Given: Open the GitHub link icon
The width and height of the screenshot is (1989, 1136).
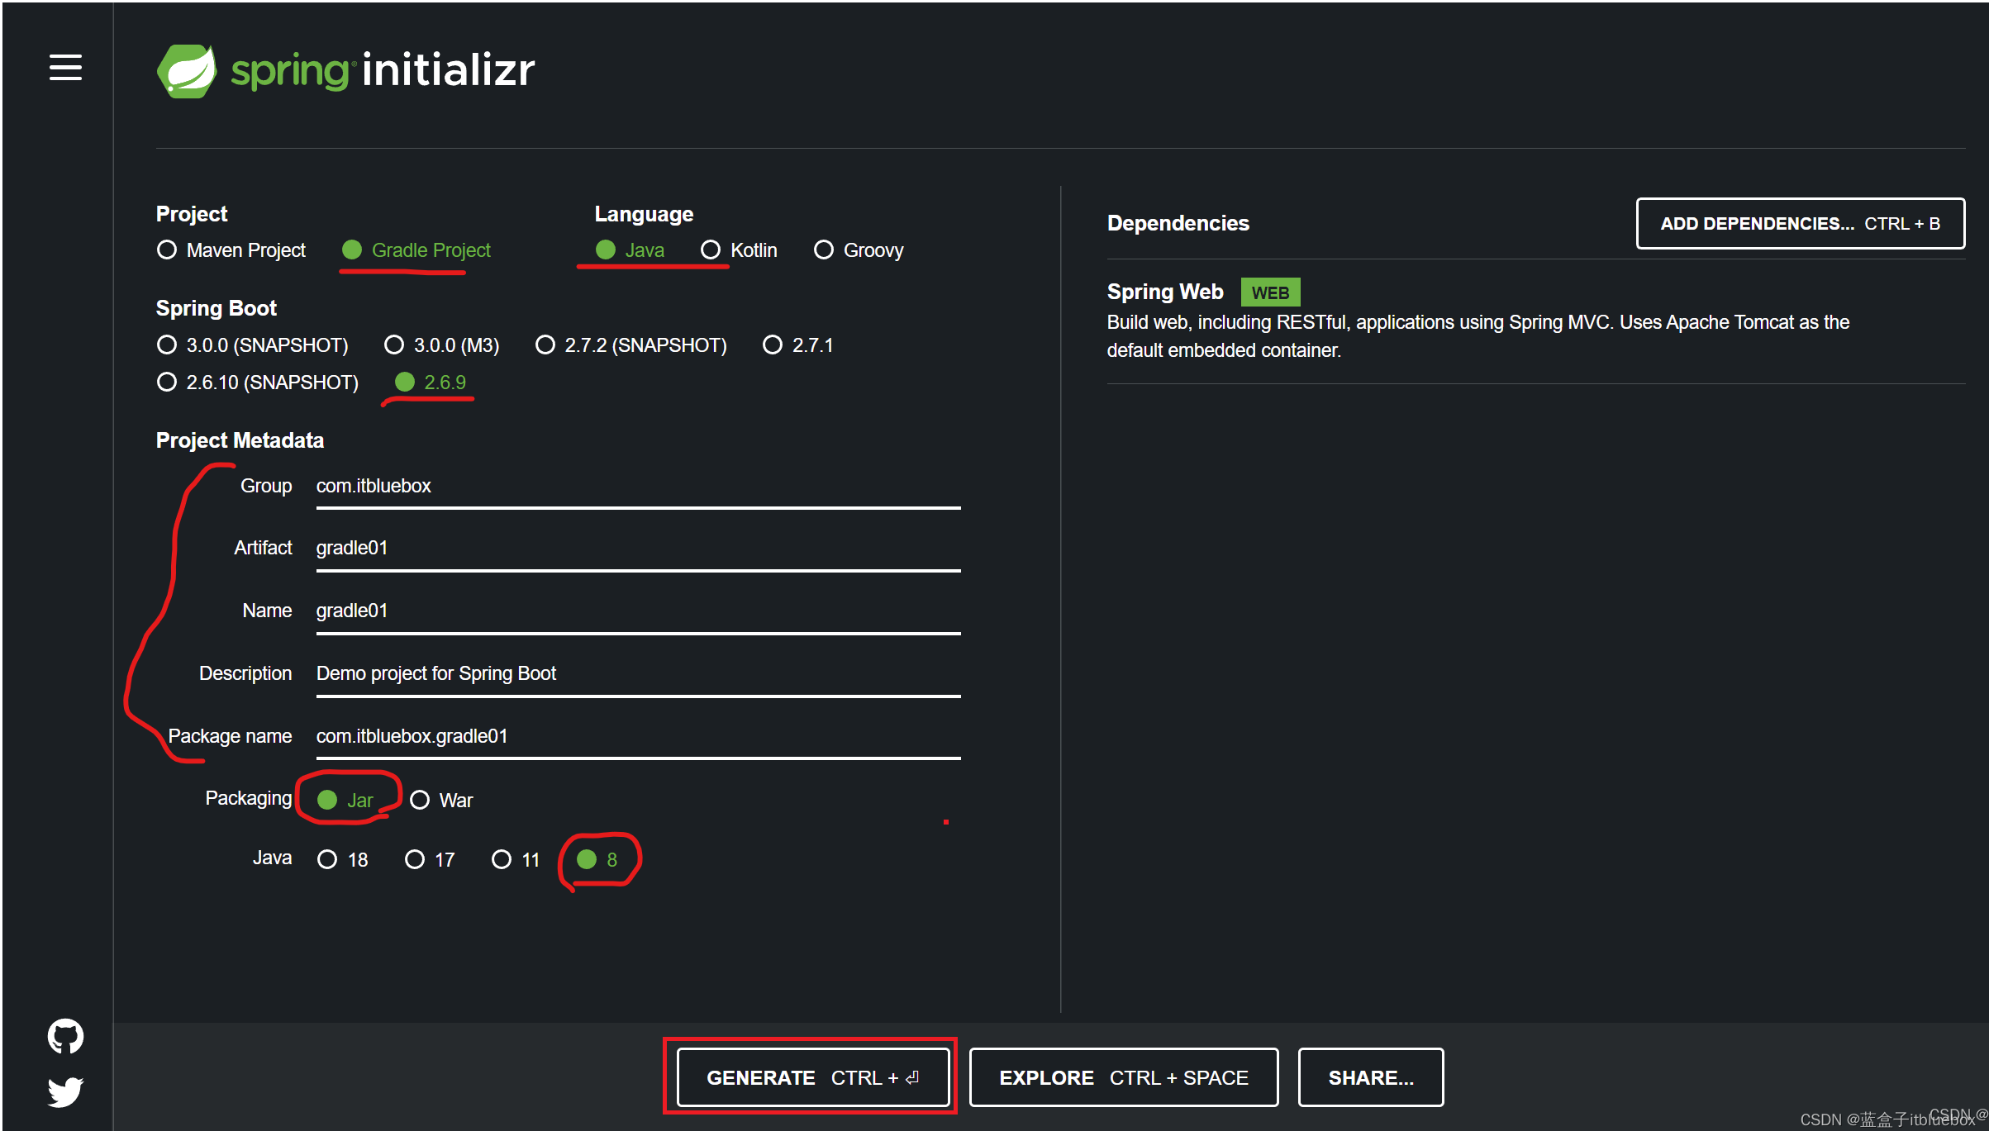Looking at the screenshot, I should point(65,1036).
